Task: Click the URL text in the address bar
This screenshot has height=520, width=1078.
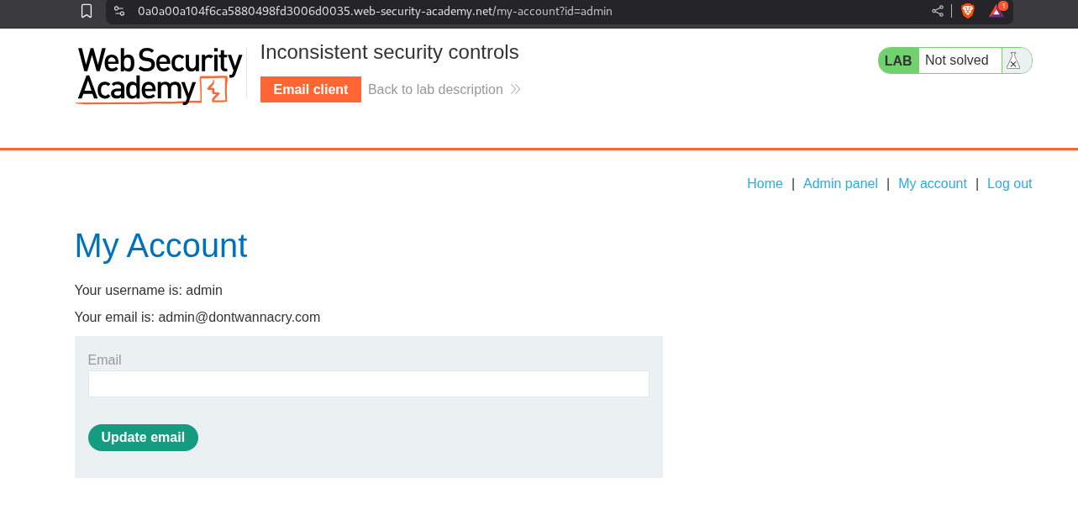Action: click(375, 11)
